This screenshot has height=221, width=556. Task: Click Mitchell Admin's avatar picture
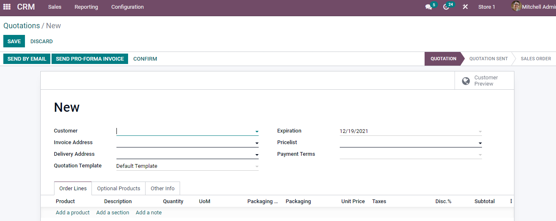tap(516, 6)
